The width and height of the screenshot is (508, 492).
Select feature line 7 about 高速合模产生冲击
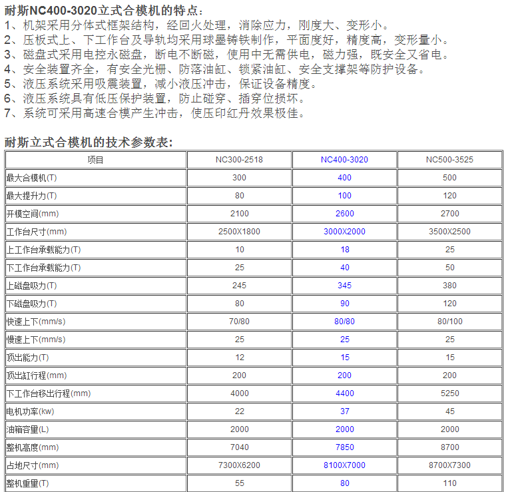point(154,113)
